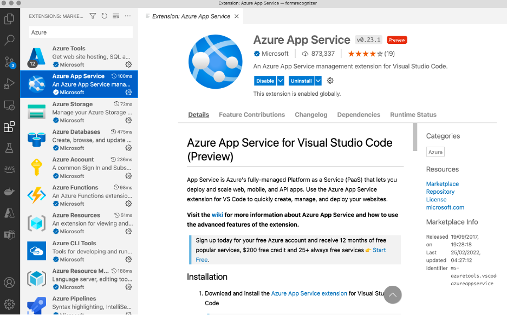507x315 pixels.
Task: Open Source Control view with badge 3
Action: [9, 62]
